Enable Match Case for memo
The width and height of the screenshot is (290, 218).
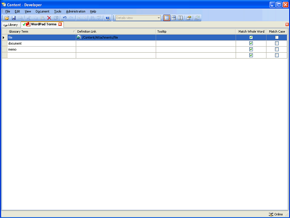pyautogui.click(x=277, y=50)
